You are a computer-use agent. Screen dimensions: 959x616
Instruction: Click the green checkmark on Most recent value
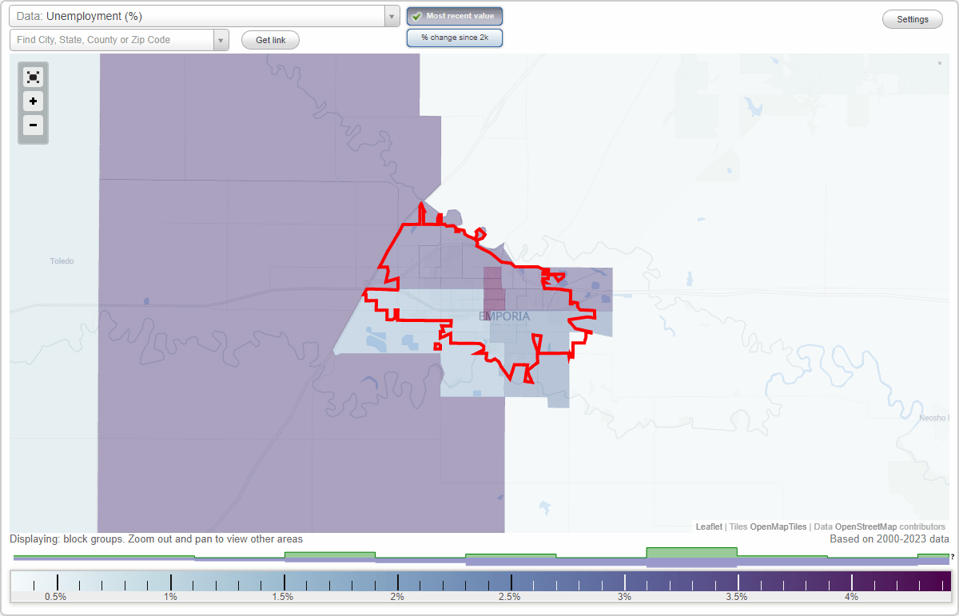pyautogui.click(x=418, y=16)
